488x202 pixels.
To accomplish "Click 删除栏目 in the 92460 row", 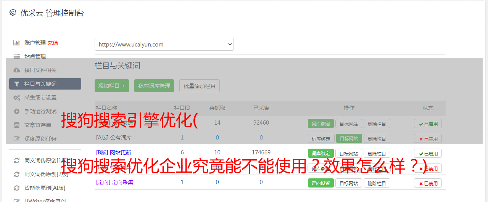I will [377, 123].
